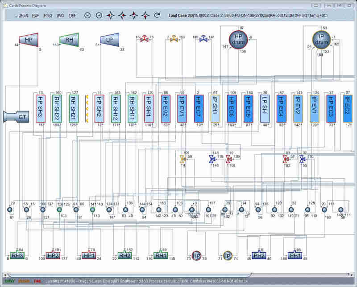Export the diagram as TIFF
This screenshot has height=287, width=357.
coord(72,16)
